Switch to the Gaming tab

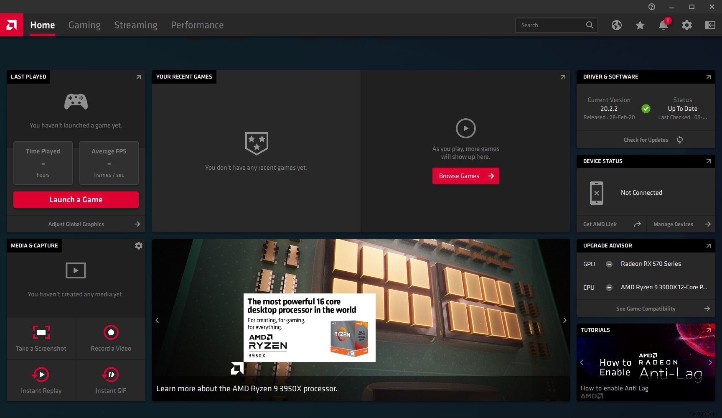(84, 25)
